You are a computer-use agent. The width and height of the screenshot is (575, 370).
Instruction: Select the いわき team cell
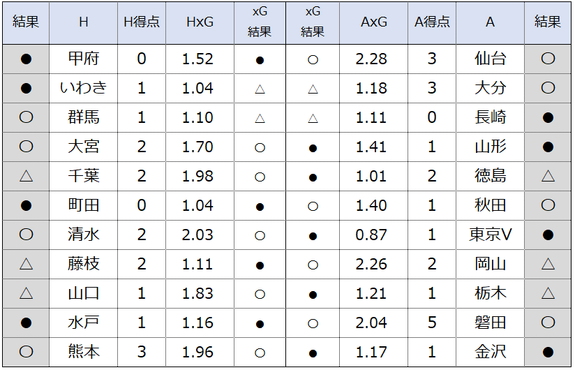[x=84, y=89]
